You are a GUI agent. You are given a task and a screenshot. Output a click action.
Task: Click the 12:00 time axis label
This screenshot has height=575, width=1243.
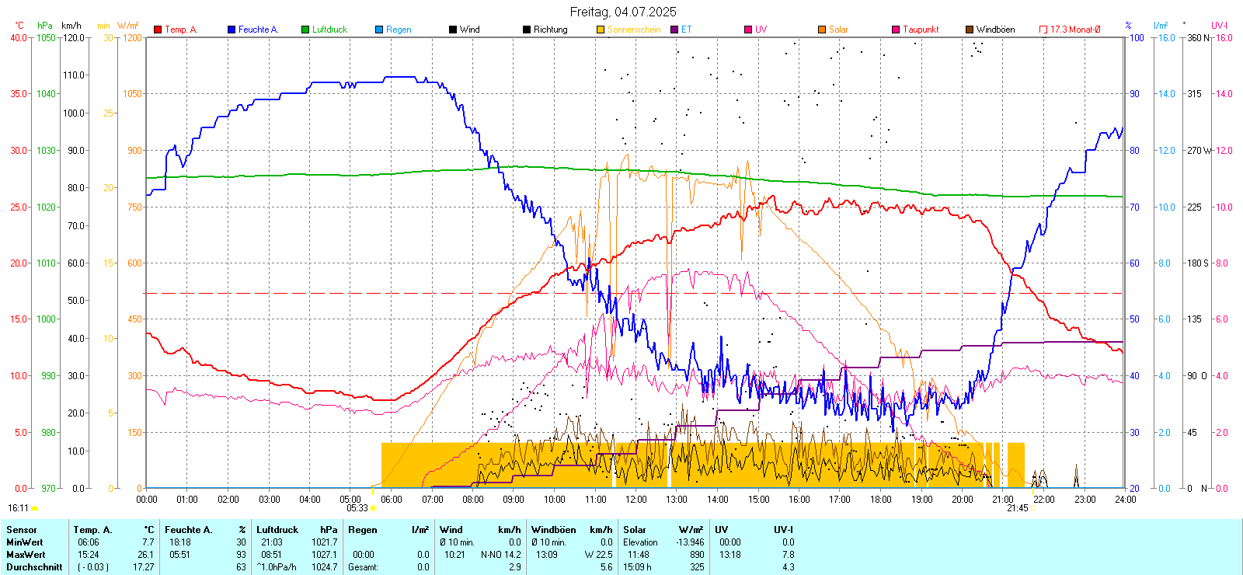tap(636, 500)
